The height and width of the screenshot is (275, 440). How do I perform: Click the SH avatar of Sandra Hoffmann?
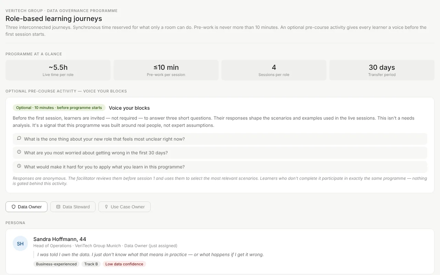(20, 243)
